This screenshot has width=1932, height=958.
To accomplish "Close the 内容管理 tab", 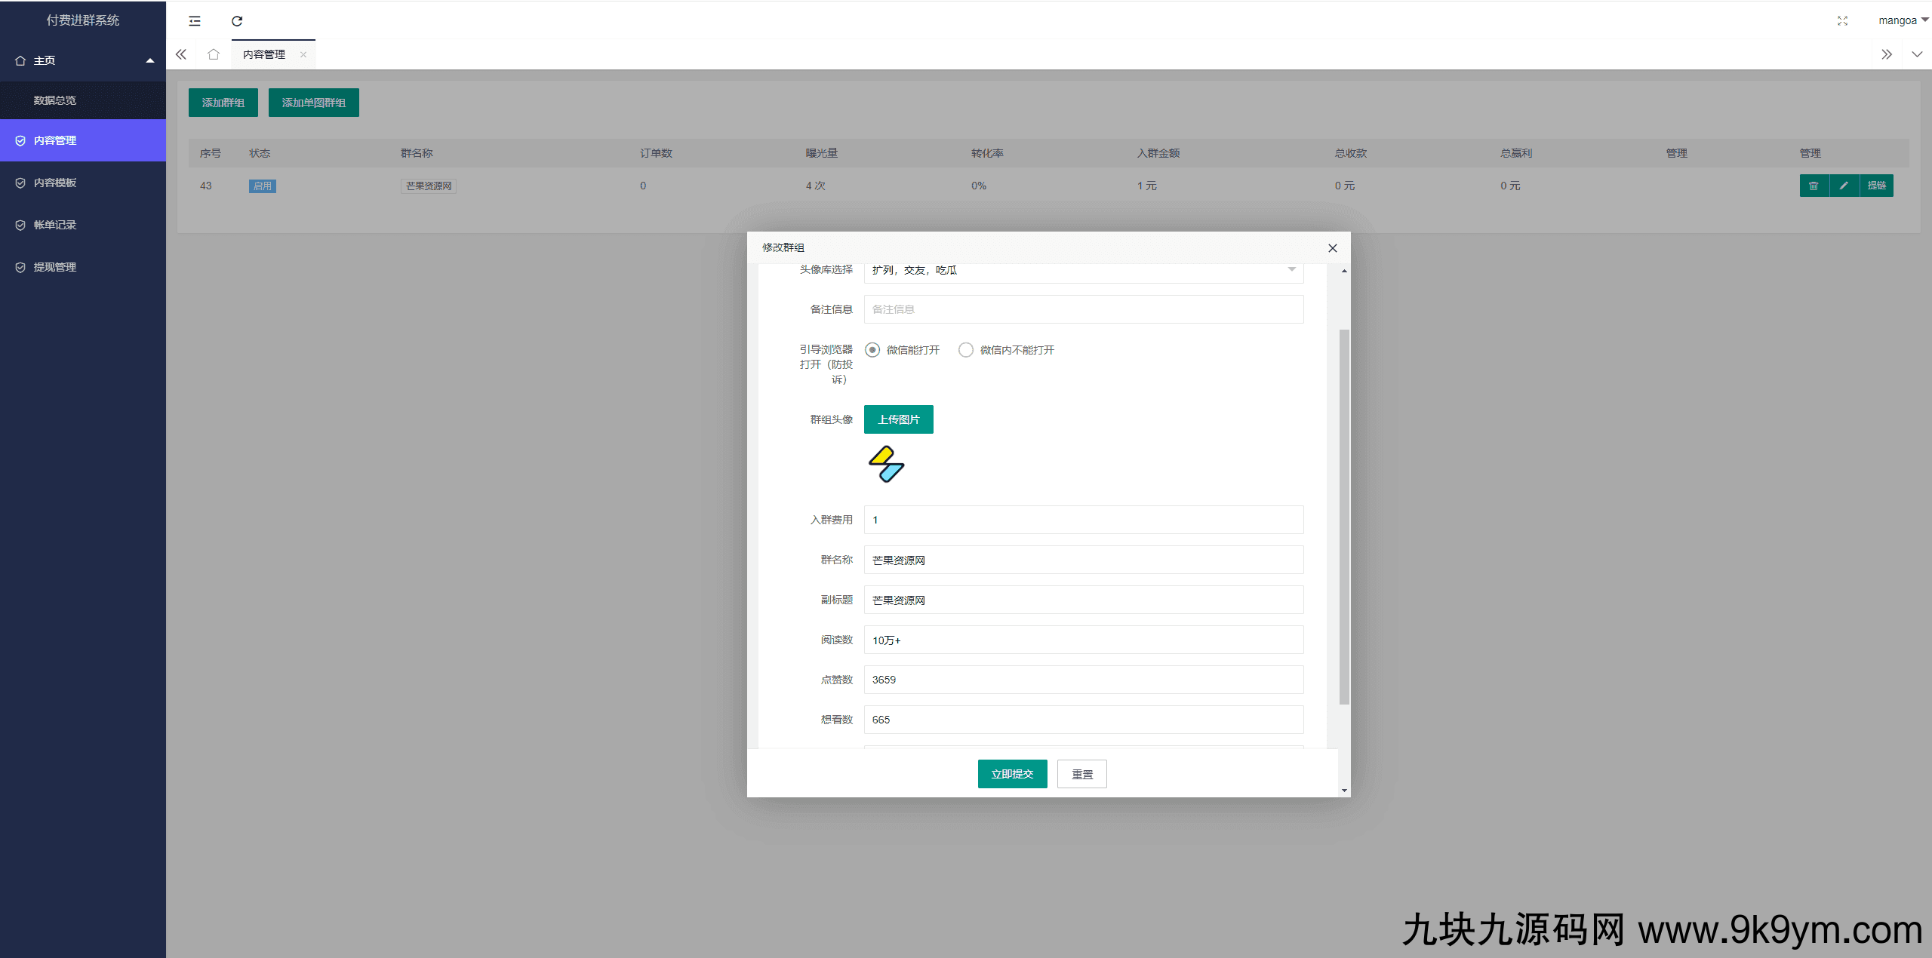I will [x=303, y=54].
